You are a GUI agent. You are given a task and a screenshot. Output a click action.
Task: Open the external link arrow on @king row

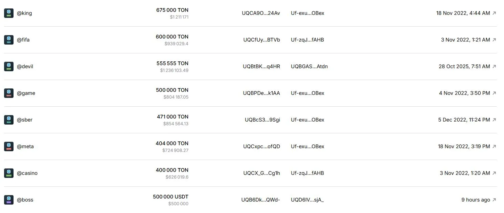pyautogui.click(x=495, y=13)
